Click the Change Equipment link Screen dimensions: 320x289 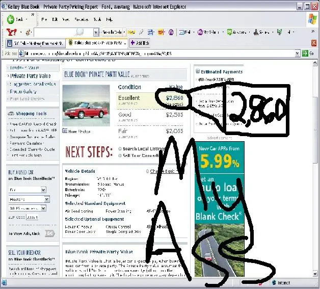pos(164,171)
